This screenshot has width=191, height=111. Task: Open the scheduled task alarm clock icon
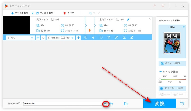click(182, 104)
